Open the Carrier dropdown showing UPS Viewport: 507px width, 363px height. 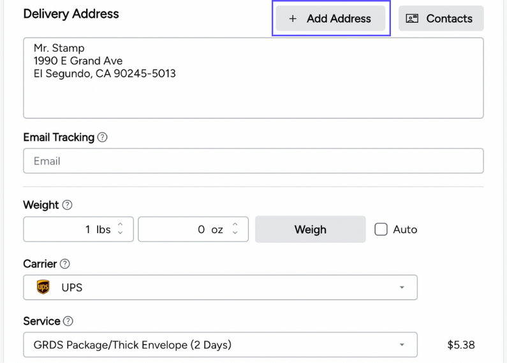click(x=220, y=288)
